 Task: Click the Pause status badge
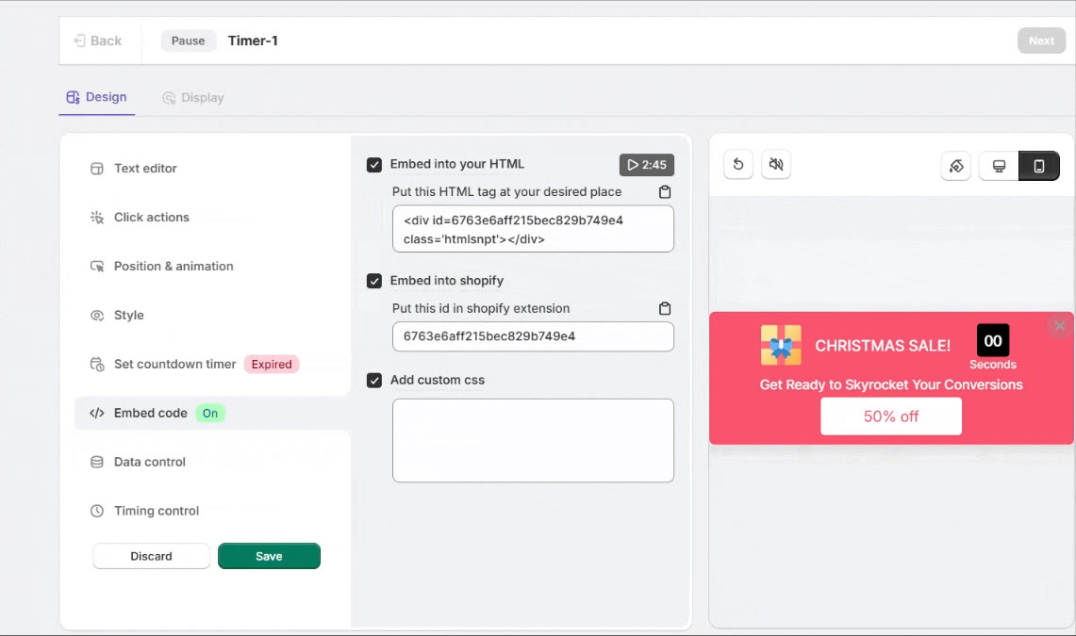(x=188, y=41)
